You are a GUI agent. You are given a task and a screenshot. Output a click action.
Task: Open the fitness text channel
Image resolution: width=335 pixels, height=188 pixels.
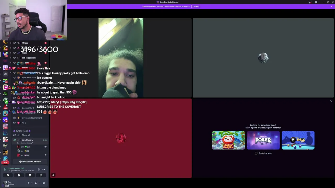pos(25,43)
